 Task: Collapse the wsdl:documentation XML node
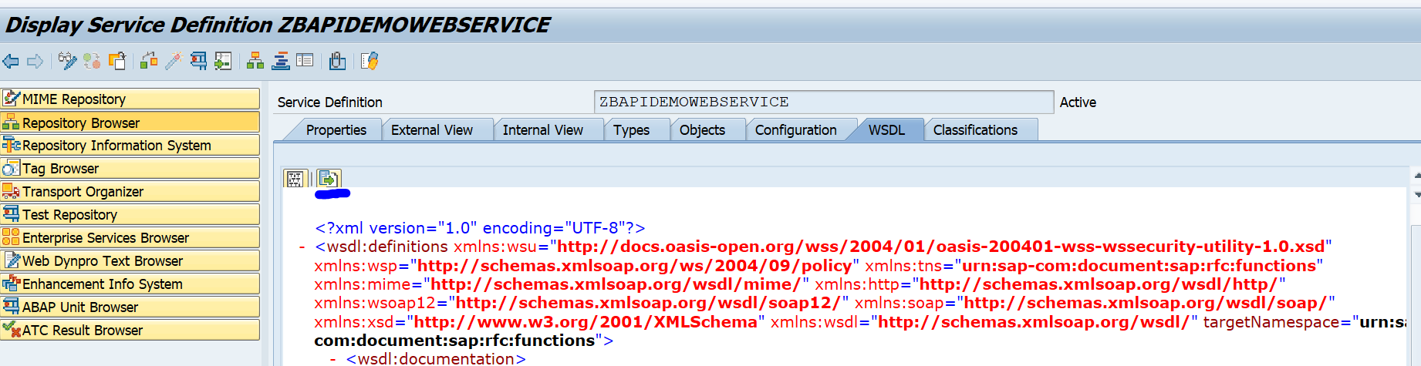[x=332, y=359]
